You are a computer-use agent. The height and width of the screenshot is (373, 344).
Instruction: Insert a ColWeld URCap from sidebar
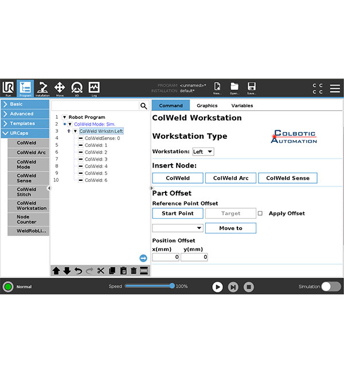(x=28, y=143)
